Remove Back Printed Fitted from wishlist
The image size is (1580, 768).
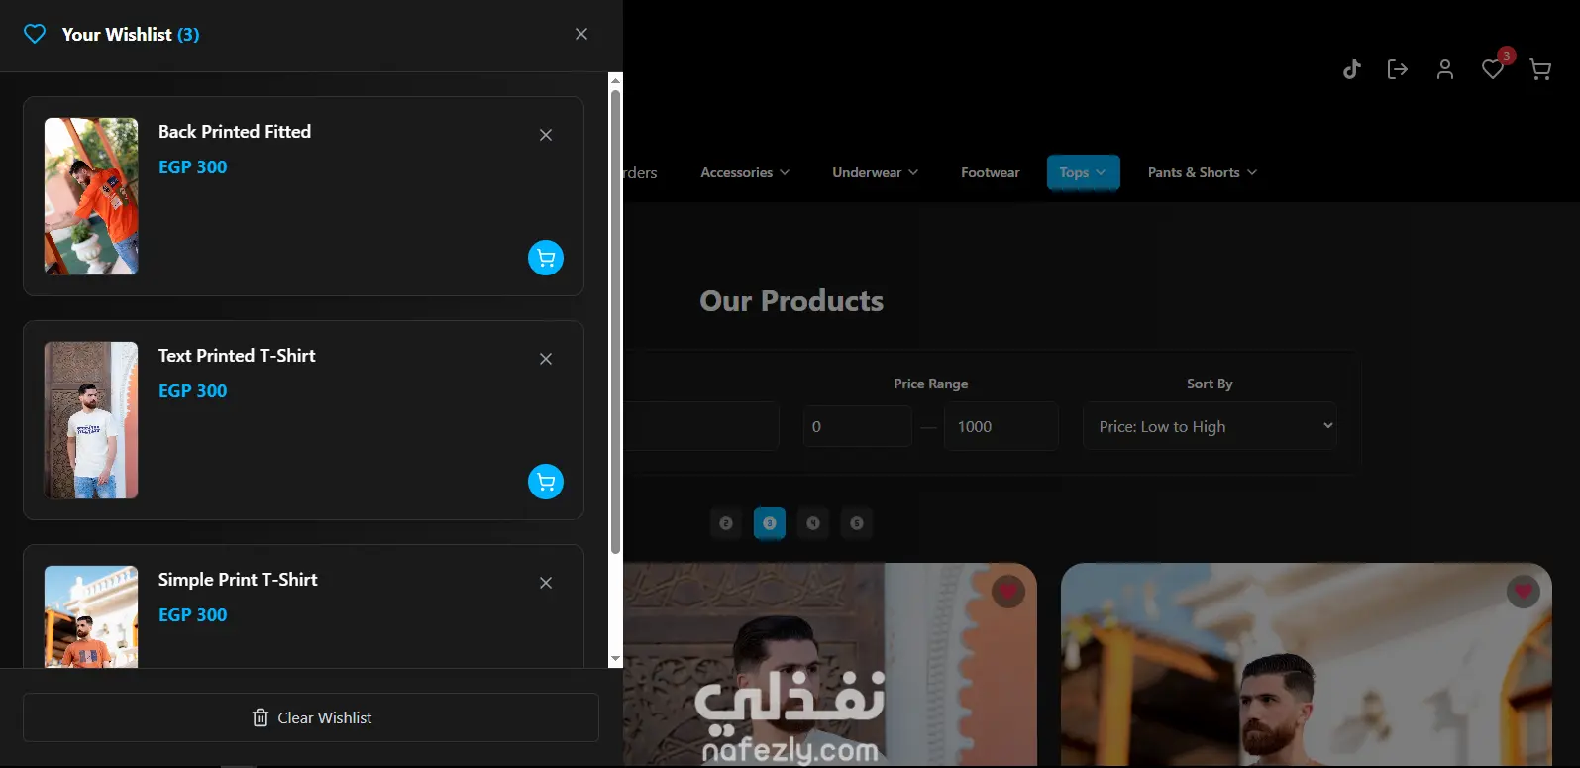click(x=546, y=135)
